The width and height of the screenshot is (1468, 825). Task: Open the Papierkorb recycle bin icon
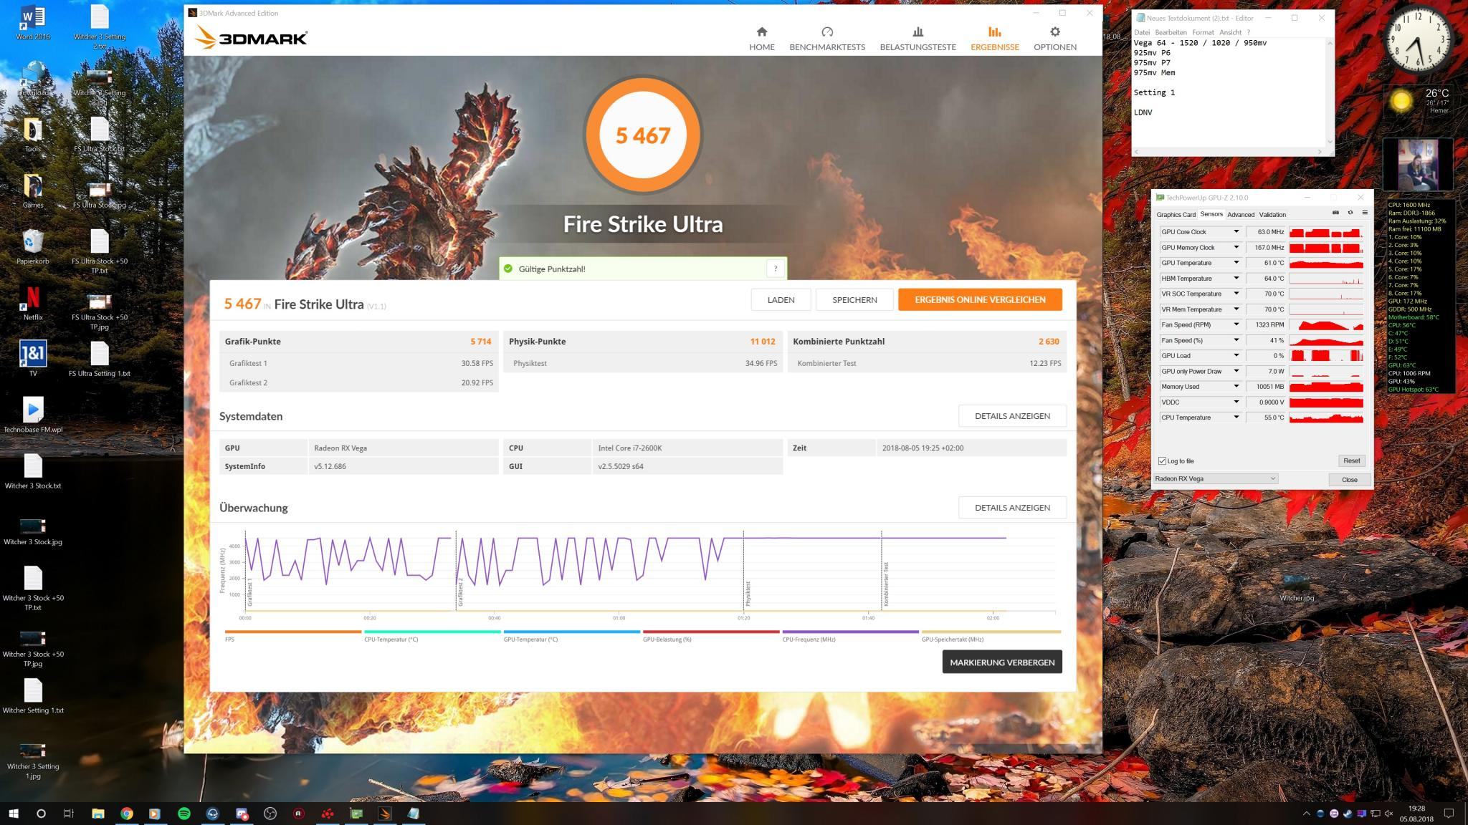33,247
